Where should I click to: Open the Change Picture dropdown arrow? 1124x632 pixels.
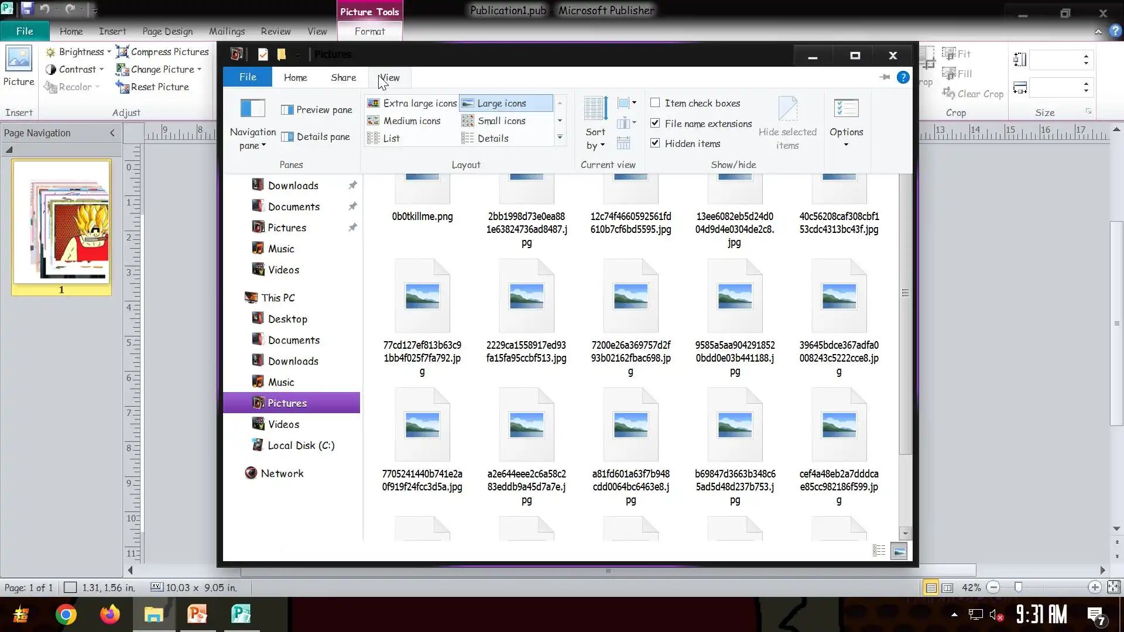click(x=199, y=70)
